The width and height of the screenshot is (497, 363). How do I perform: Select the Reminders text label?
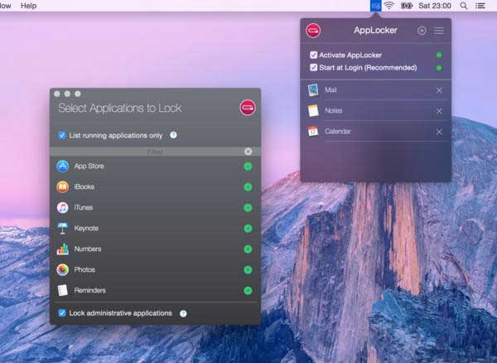point(90,290)
